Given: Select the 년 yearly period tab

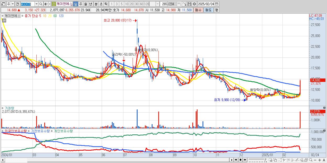Looking at the screenshot, I should click(x=90, y=4).
